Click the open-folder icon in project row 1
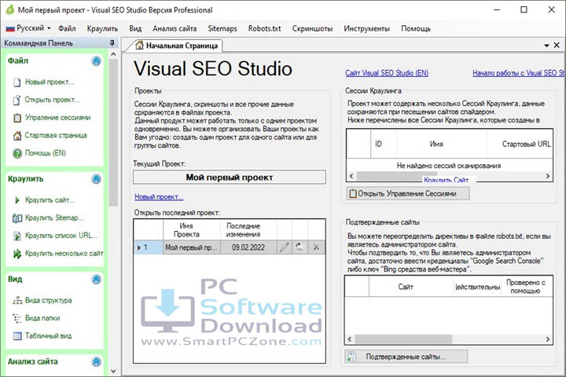 coord(300,247)
